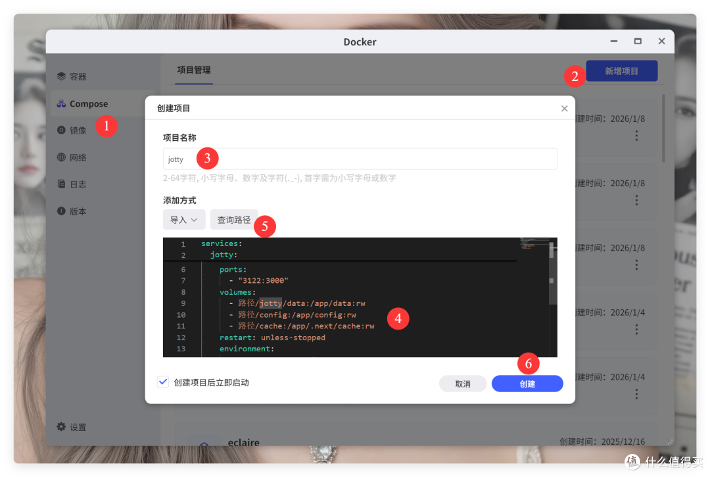
Task: Open the 设置 settings gear
Action: (x=72, y=427)
